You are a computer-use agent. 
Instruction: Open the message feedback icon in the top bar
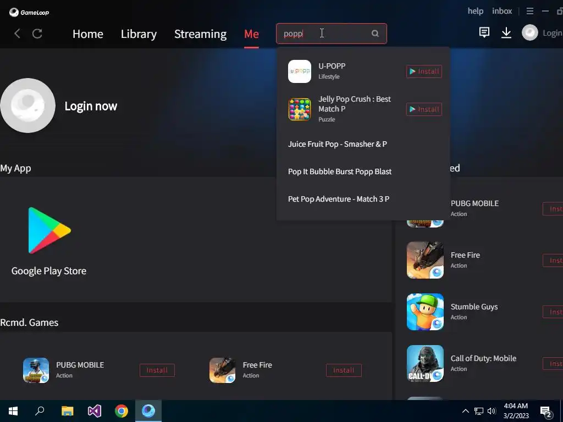pyautogui.click(x=484, y=32)
